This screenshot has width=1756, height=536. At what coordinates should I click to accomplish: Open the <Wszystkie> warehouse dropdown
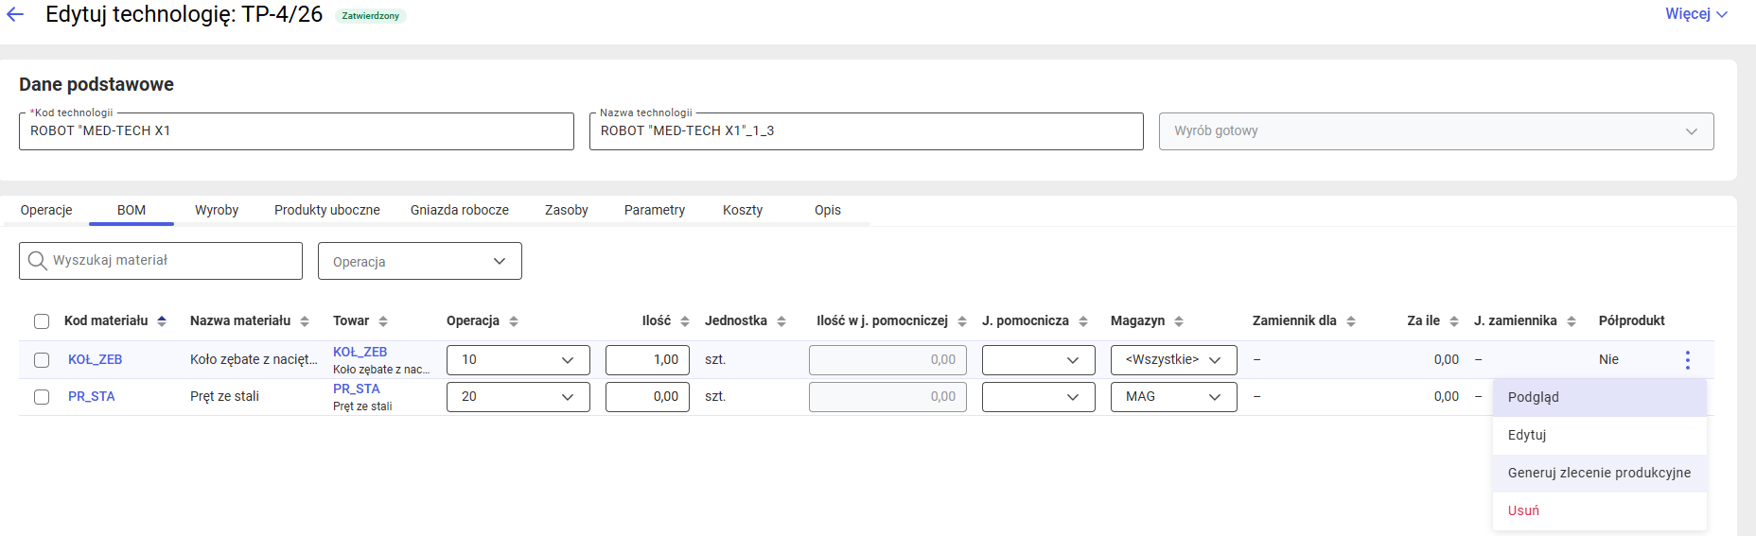1174,360
